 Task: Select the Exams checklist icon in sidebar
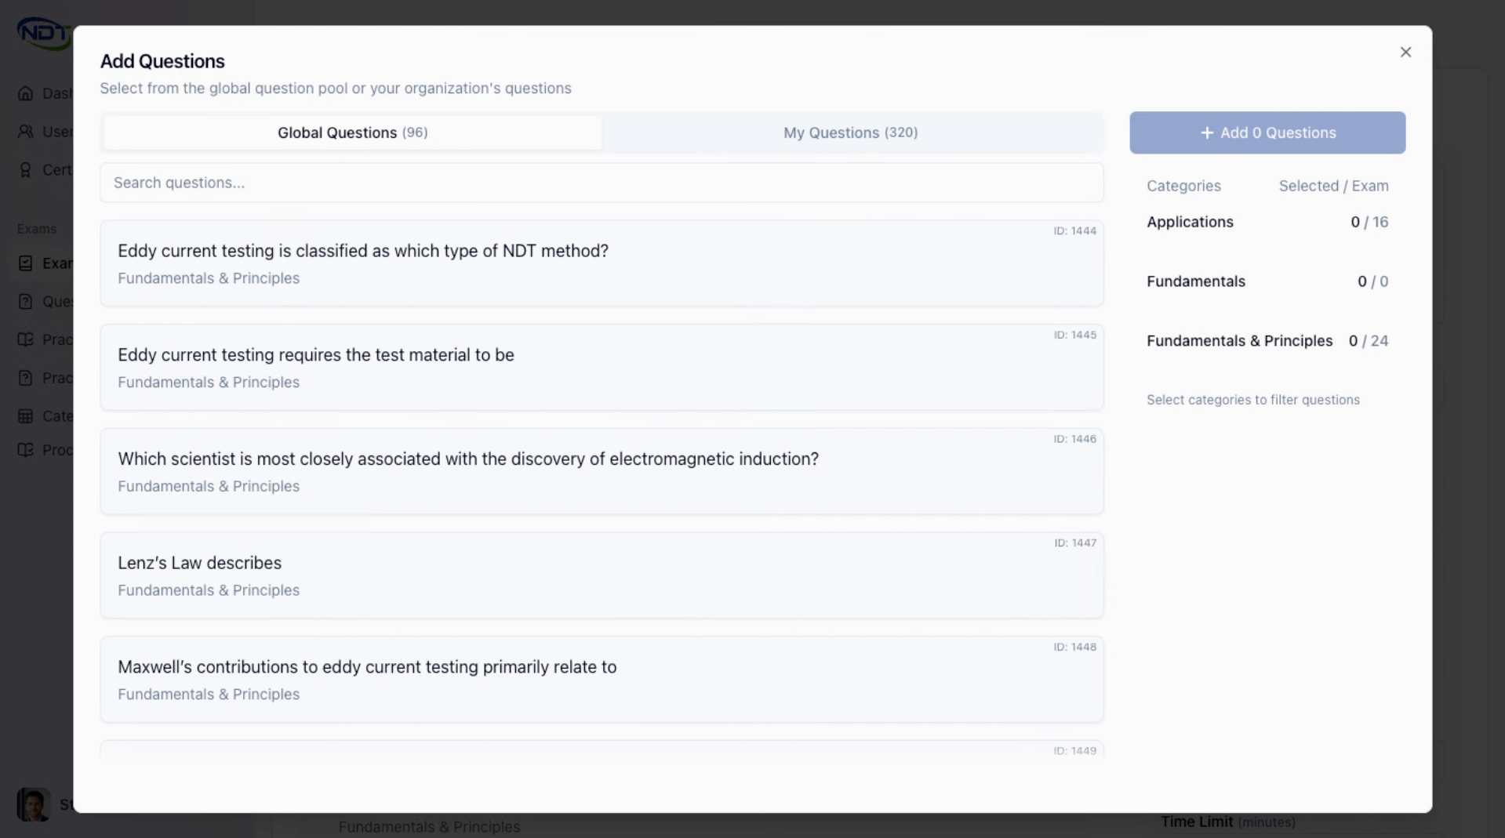[x=26, y=263]
